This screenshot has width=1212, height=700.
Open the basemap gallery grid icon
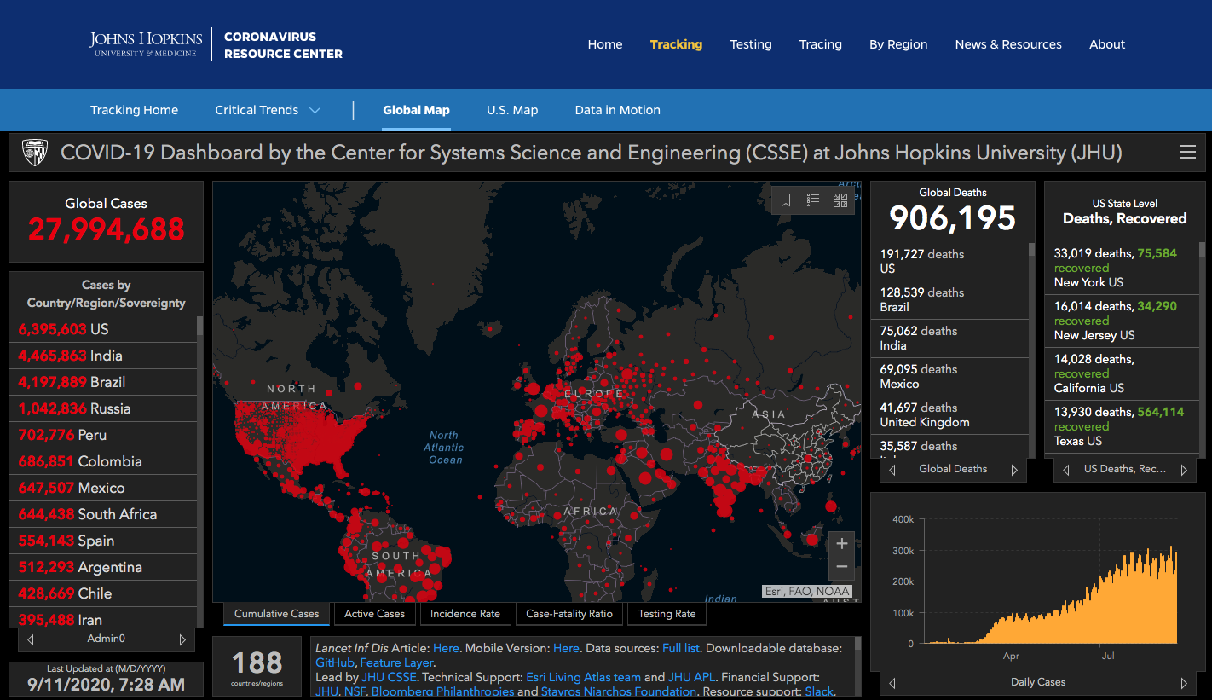click(x=840, y=200)
